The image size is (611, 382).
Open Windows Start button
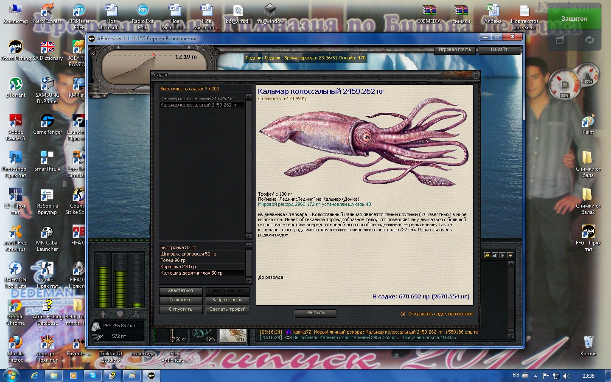(x=11, y=375)
